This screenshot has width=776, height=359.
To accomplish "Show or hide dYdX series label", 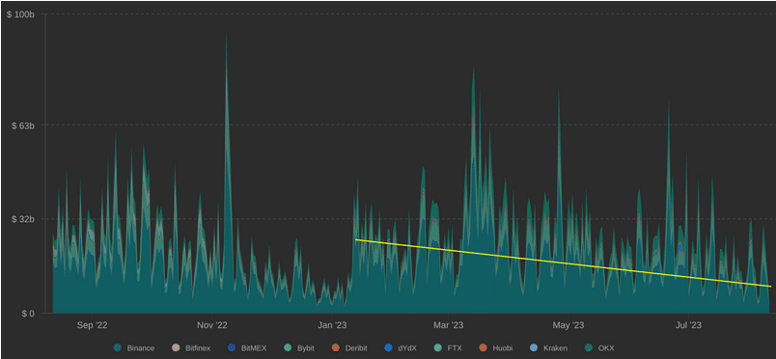I will click(407, 348).
